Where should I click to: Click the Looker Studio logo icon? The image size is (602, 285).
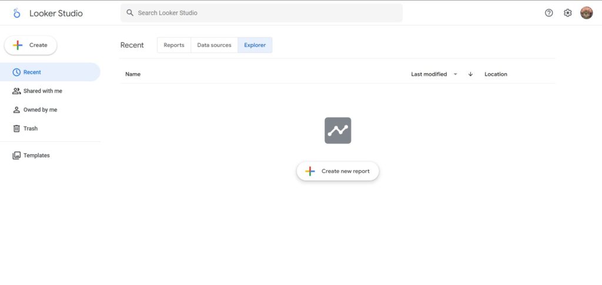(16, 13)
